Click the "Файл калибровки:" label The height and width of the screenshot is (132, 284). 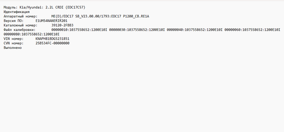[20, 30]
